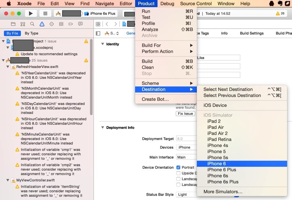Viewport: 292px width, 200px height.
Task: Choose Analyze from the Product menu
Action: click(x=166, y=29)
